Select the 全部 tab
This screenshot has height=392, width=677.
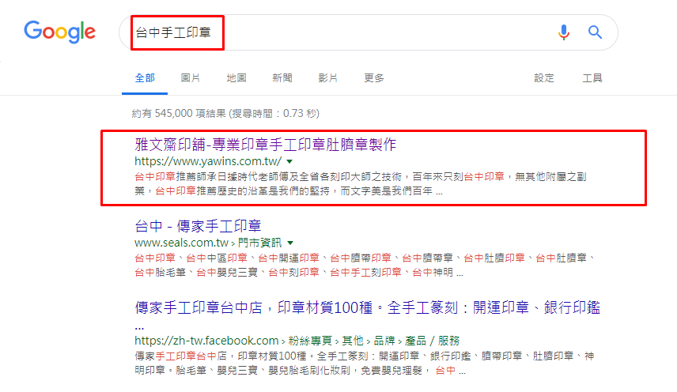[x=145, y=78]
